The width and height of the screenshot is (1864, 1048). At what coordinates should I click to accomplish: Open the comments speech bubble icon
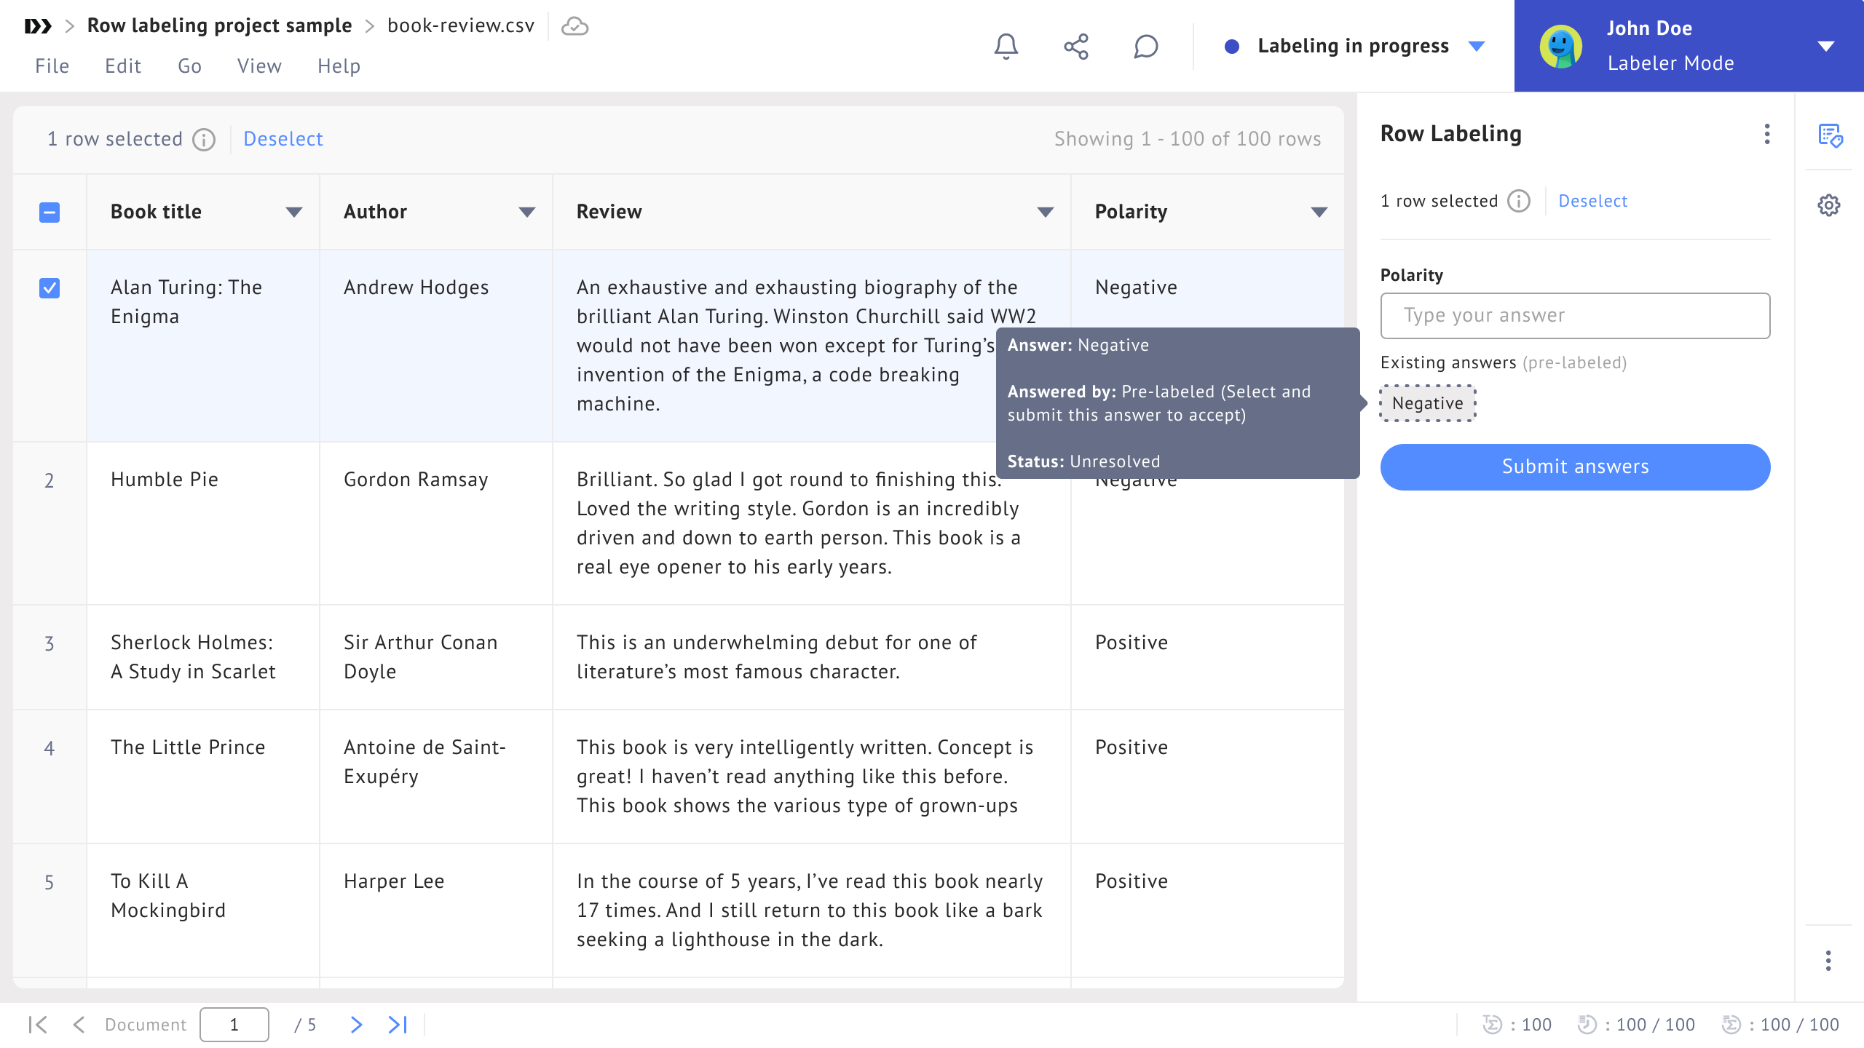tap(1145, 47)
